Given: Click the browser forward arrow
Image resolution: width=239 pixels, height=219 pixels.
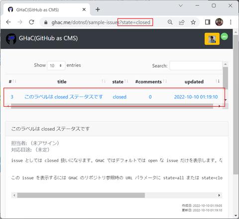Looking at the screenshot, I should click(x=20, y=22).
